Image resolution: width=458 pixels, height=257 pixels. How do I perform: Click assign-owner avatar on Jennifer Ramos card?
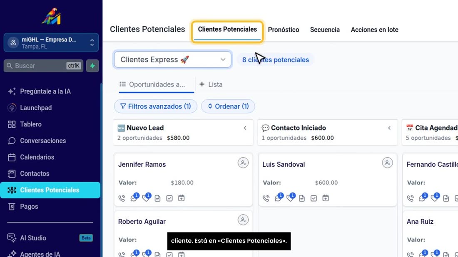[x=243, y=163]
